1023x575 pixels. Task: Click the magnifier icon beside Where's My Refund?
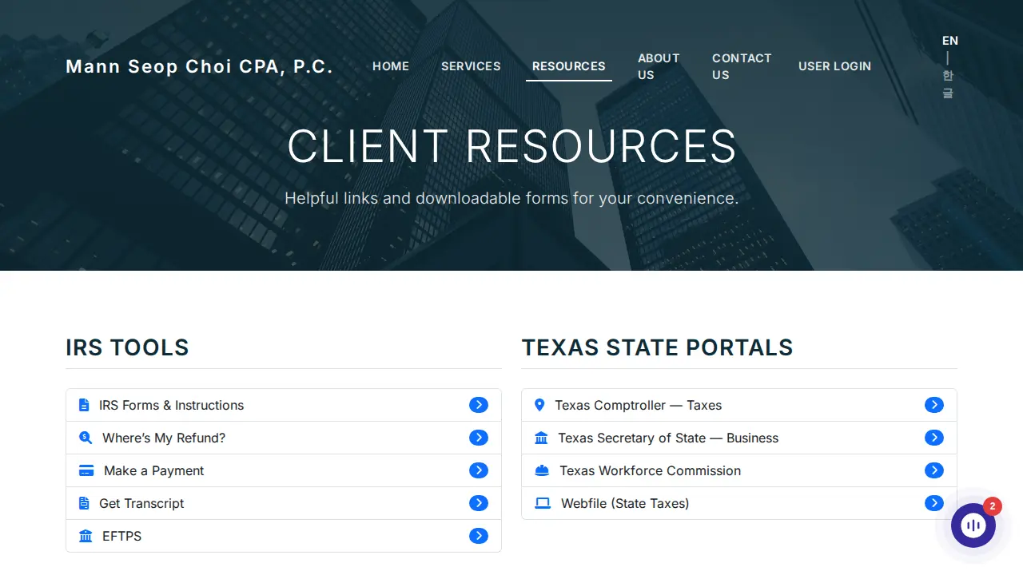[x=86, y=438]
